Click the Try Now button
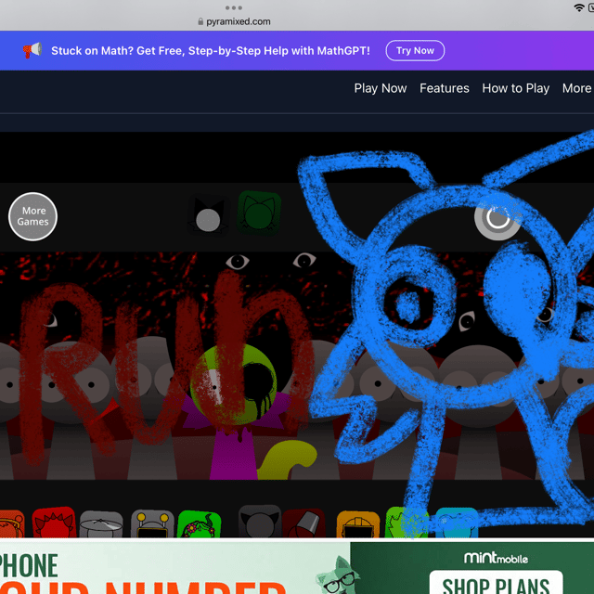The width and height of the screenshot is (594, 594). coord(415,50)
